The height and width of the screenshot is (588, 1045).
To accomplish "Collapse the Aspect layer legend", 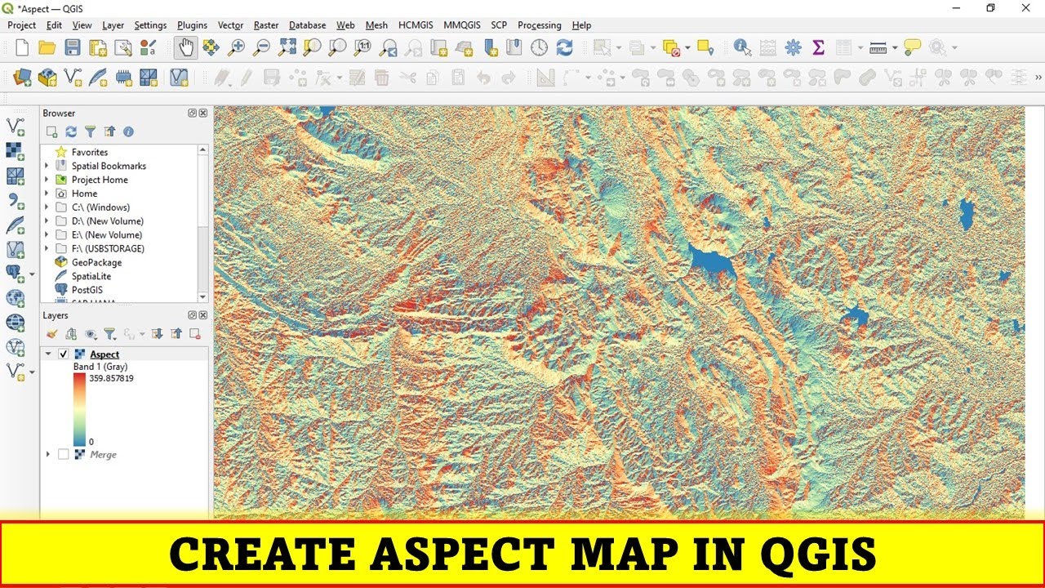I will tap(48, 354).
